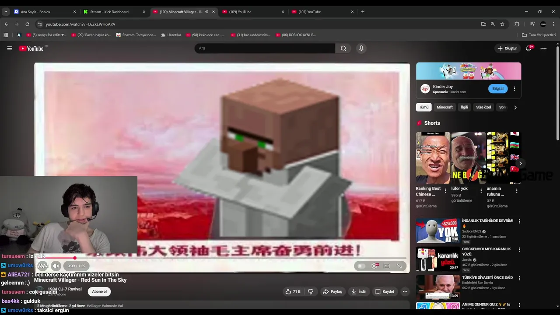Image resolution: width=560 pixels, height=315 pixels.
Task: Open lüfer yok short thumbnail
Action: 468,158
